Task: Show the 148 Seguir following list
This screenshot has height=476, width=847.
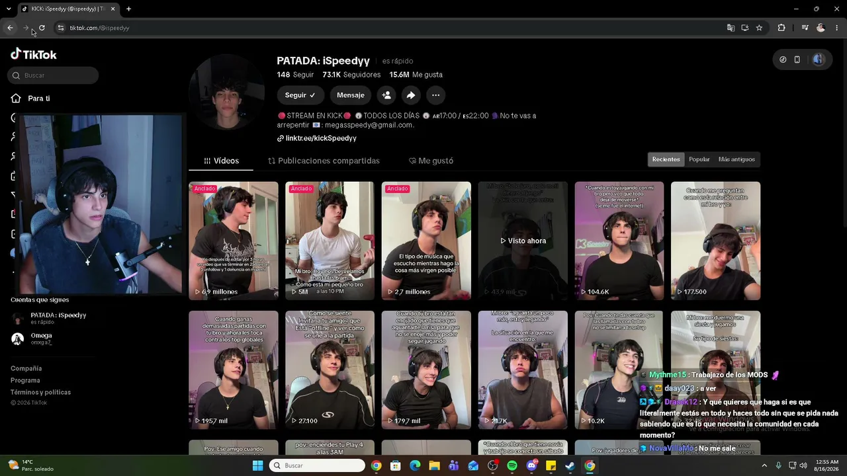Action: [x=295, y=75]
